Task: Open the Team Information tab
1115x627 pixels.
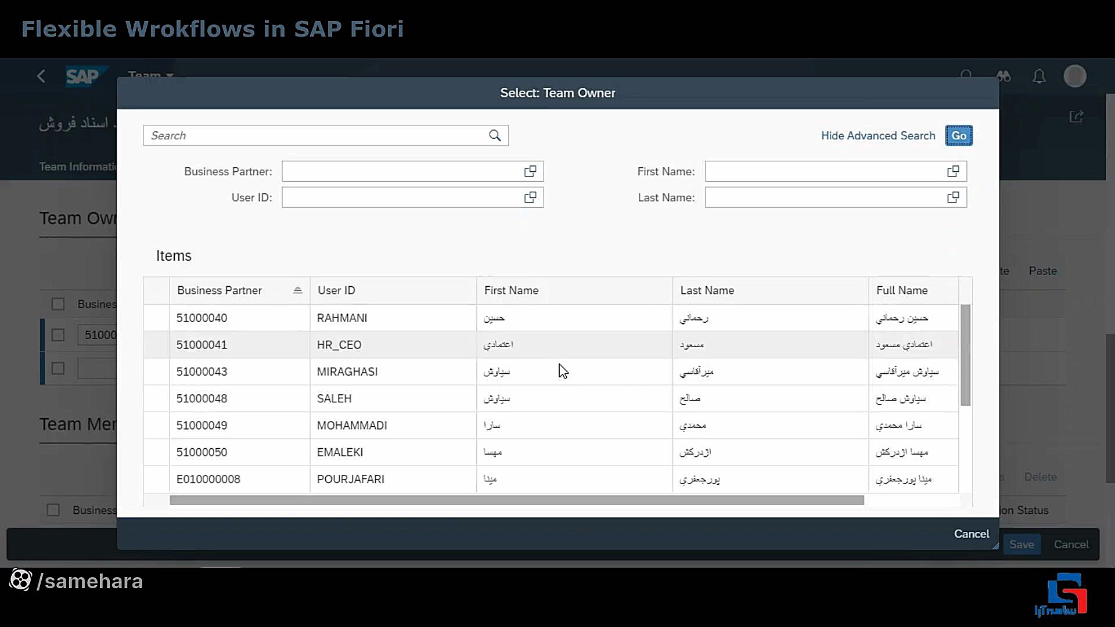Action: point(78,167)
